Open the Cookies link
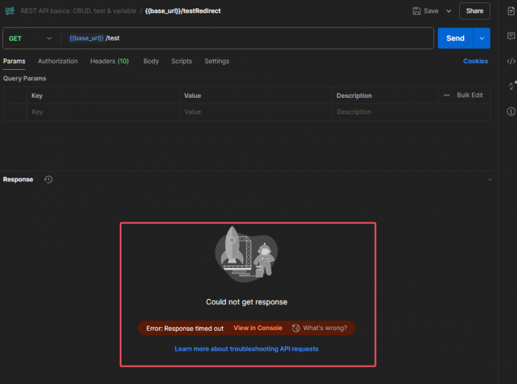This screenshot has width=517, height=384. [475, 61]
